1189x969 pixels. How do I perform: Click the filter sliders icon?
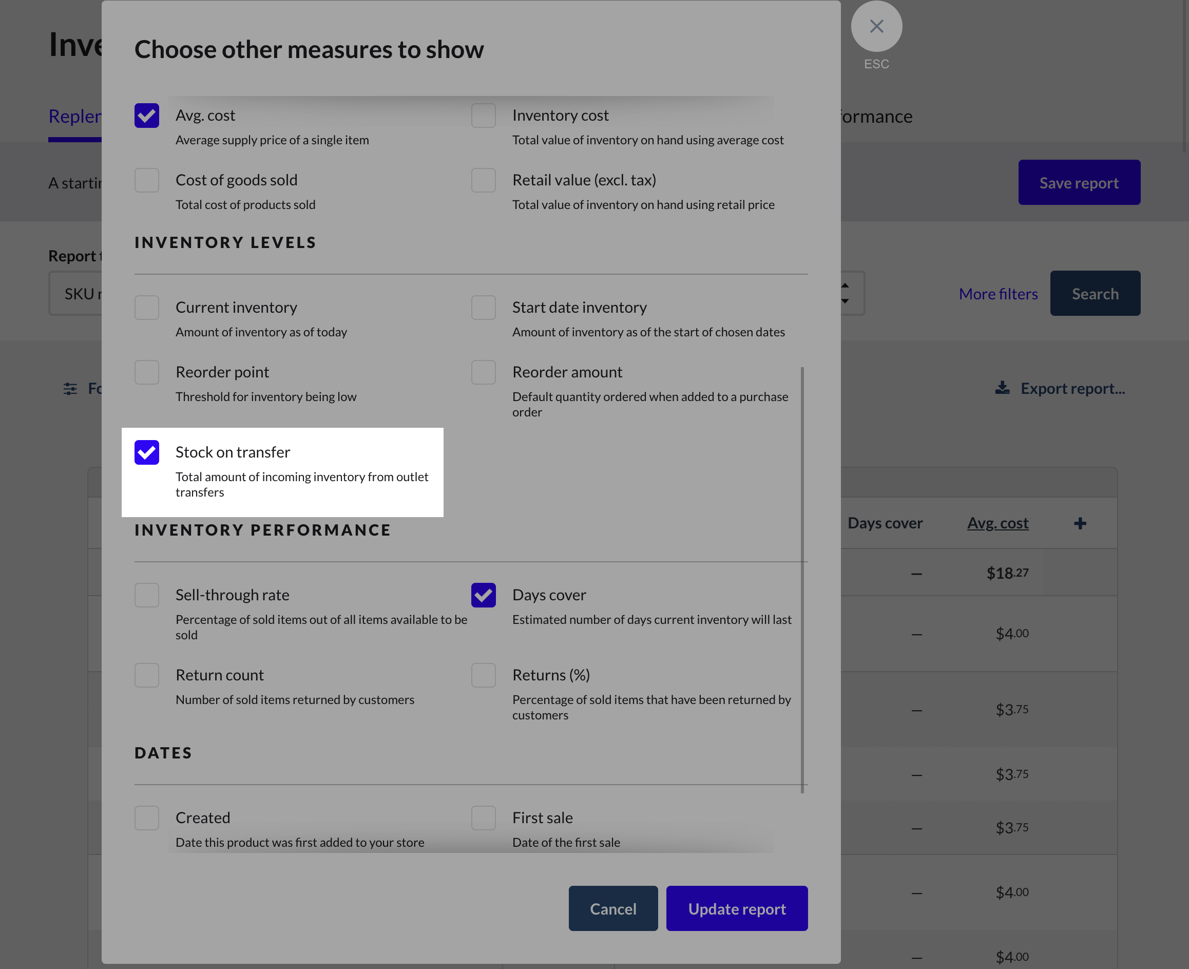(x=70, y=389)
